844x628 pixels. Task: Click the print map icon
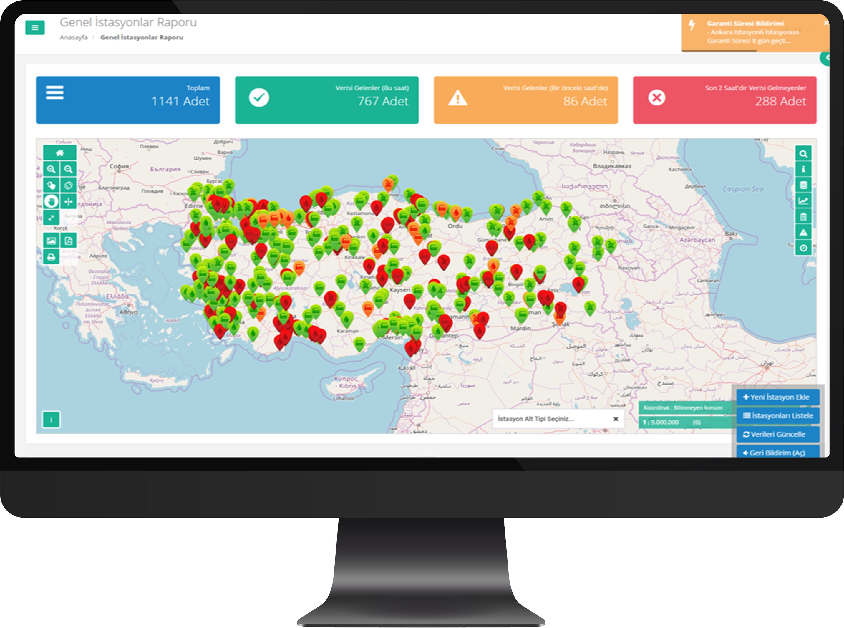coord(51,257)
